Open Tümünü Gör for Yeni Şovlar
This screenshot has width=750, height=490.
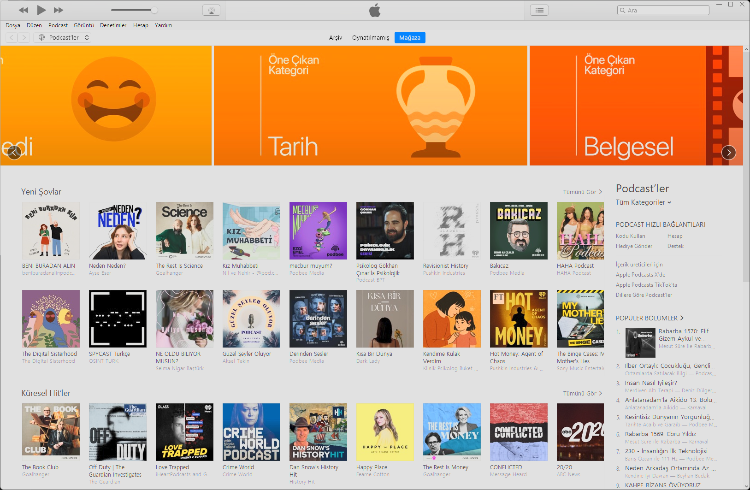coord(583,192)
